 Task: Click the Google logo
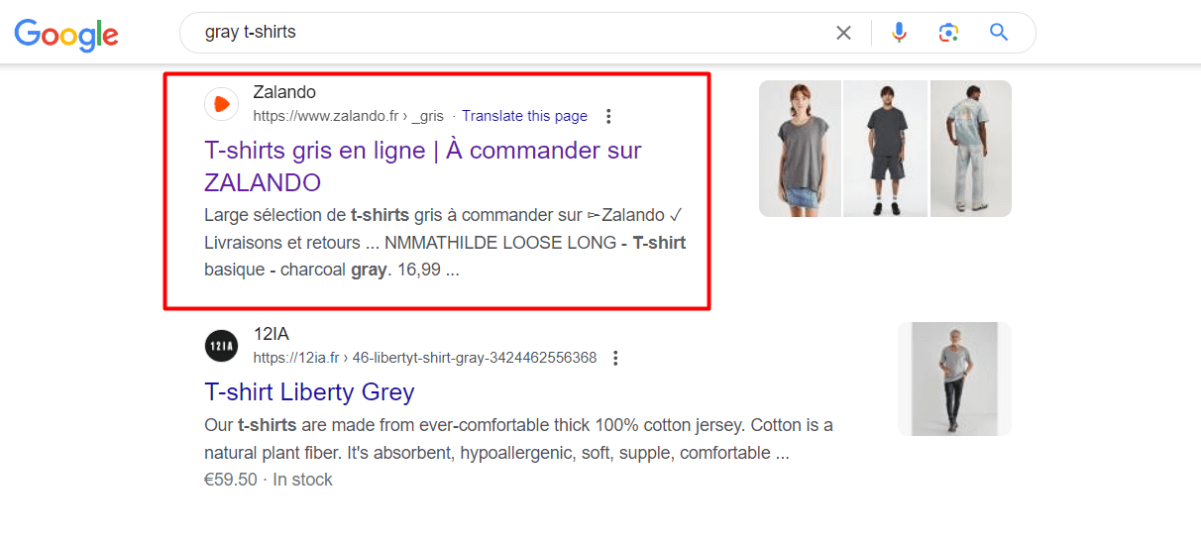[x=65, y=34]
